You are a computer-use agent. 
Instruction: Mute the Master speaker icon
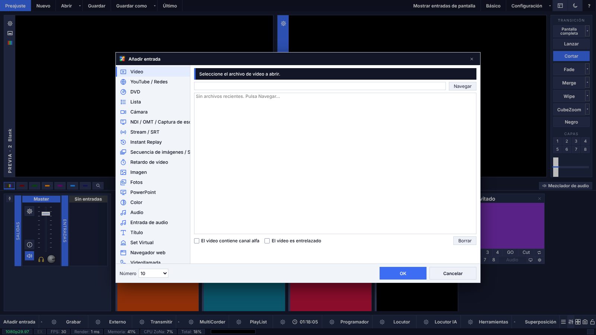coord(29,256)
